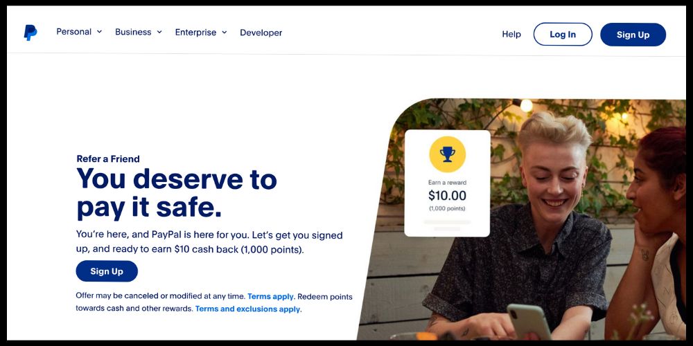Go to the Developer page

pyautogui.click(x=261, y=33)
